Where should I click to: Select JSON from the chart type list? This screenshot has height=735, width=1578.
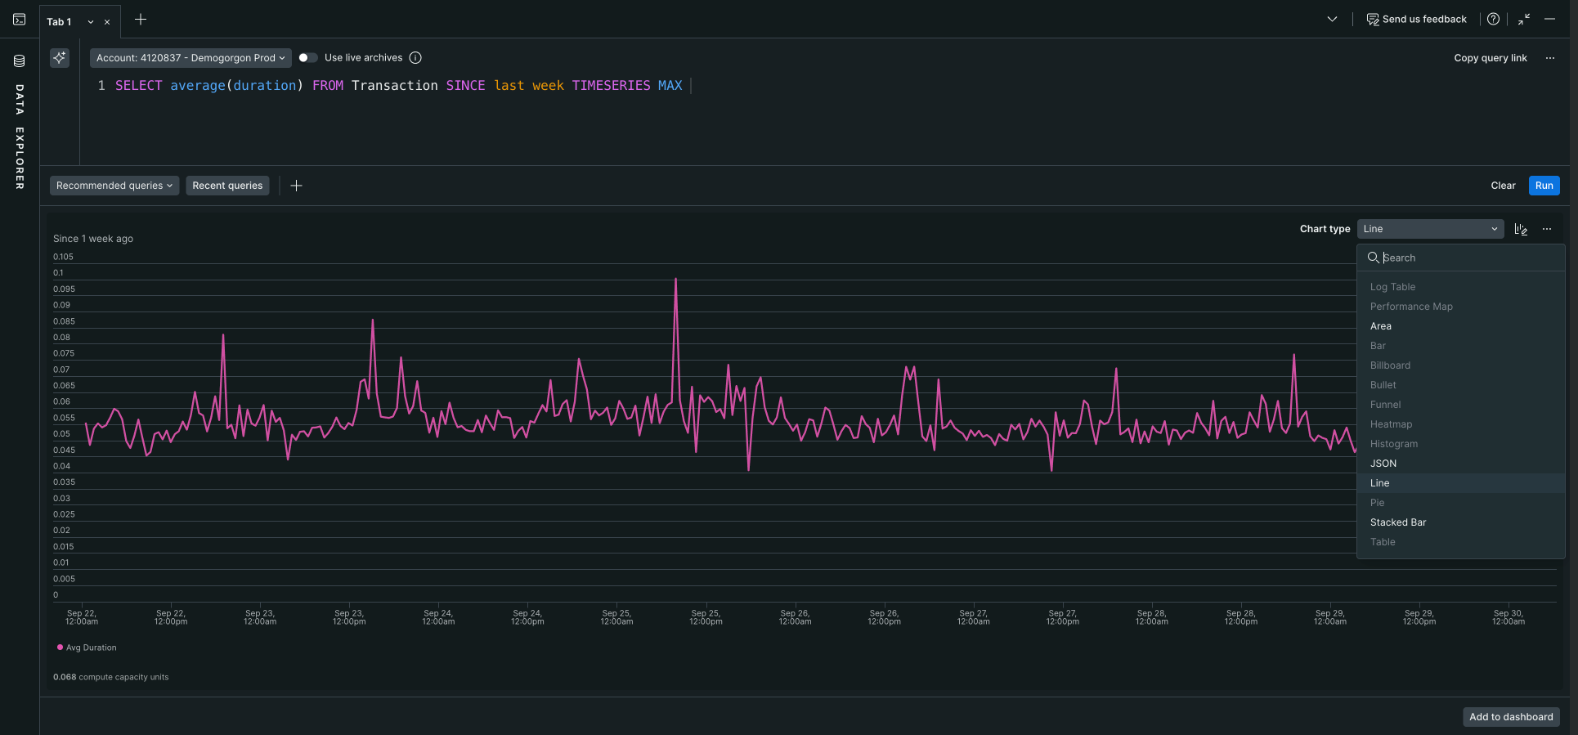click(1383, 464)
